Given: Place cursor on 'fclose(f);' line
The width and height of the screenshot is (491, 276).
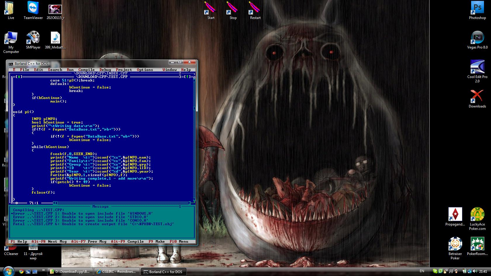Looking at the screenshot, I should (43, 192).
